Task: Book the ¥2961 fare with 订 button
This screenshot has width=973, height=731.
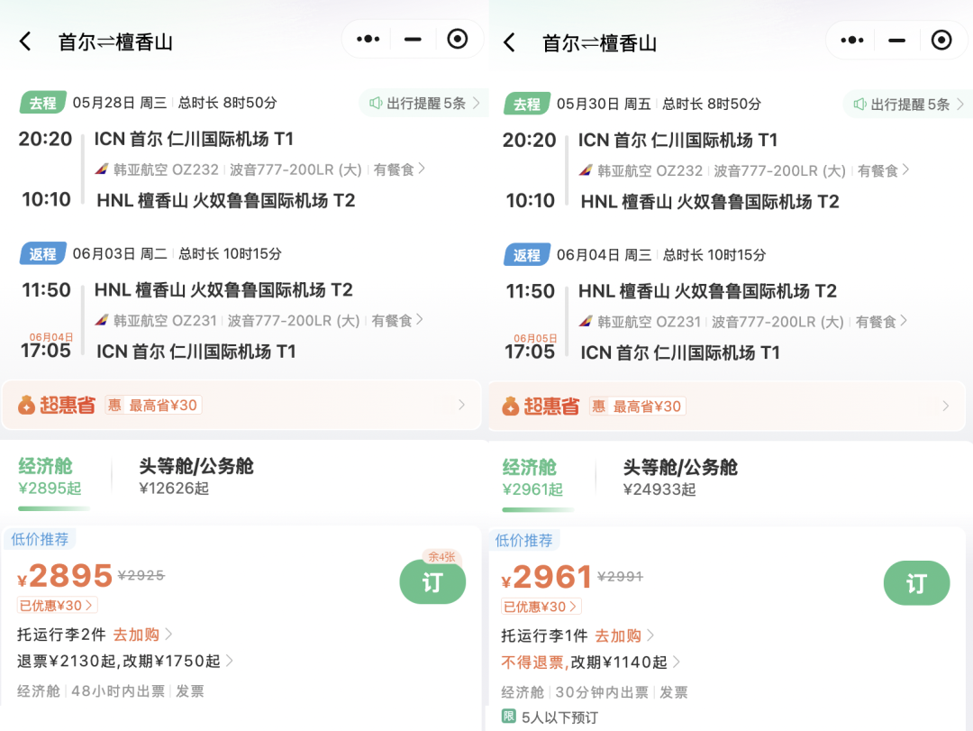Action: (916, 583)
